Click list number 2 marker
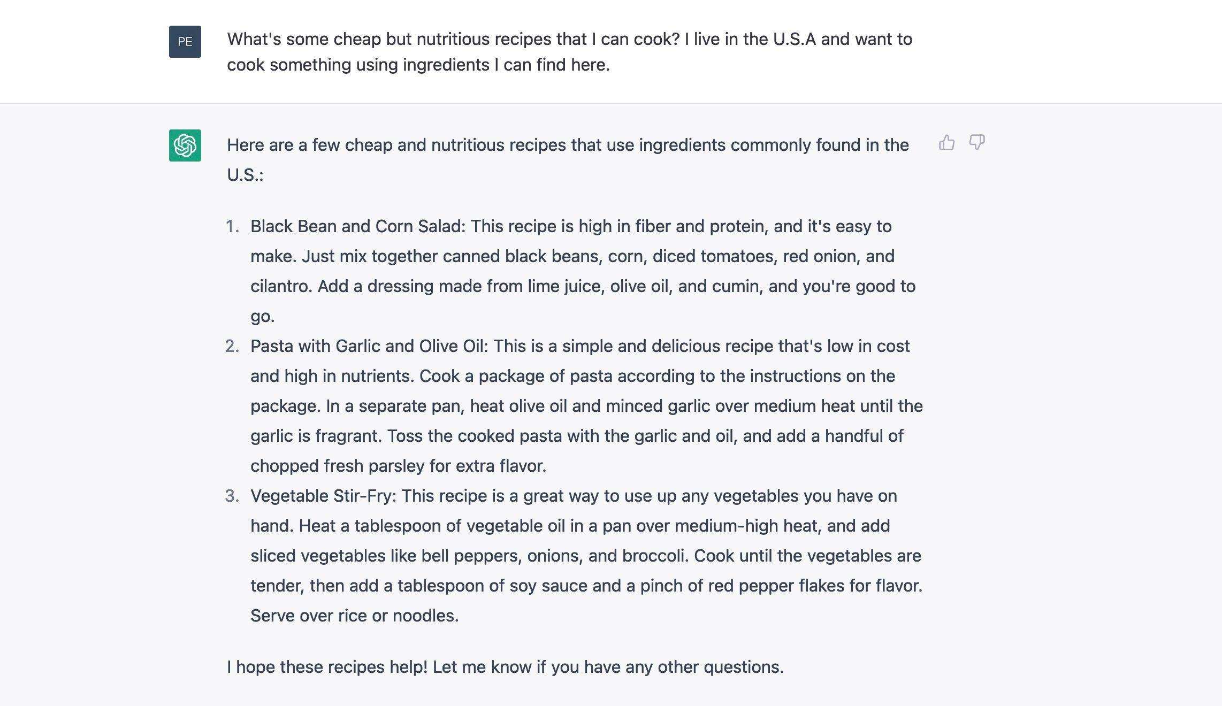This screenshot has width=1222, height=706. click(232, 346)
